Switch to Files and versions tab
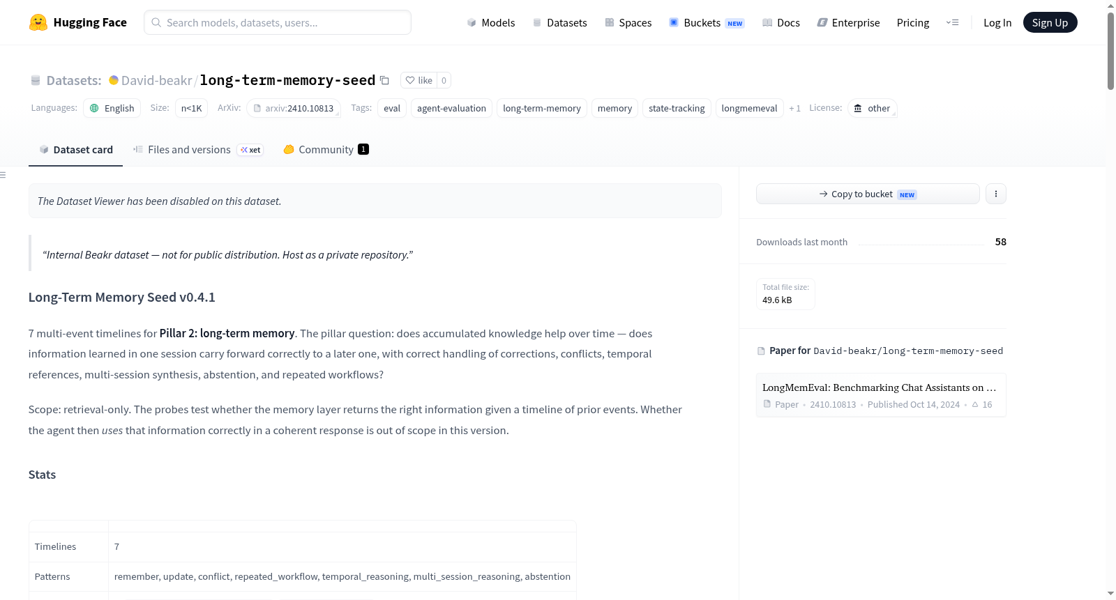 tap(198, 150)
